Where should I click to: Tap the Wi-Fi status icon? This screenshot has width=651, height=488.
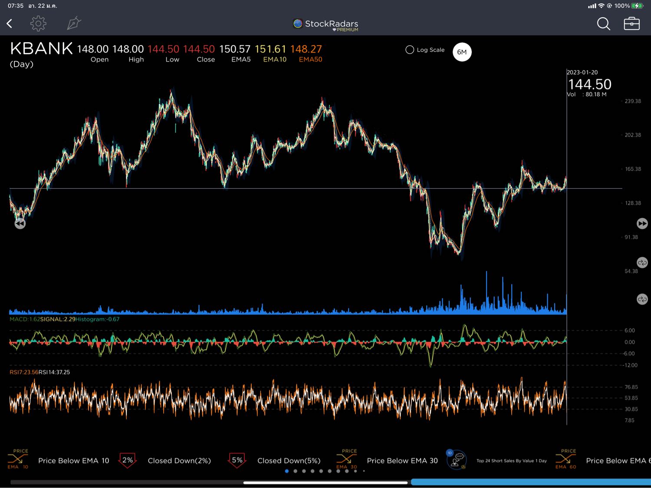coord(601,6)
